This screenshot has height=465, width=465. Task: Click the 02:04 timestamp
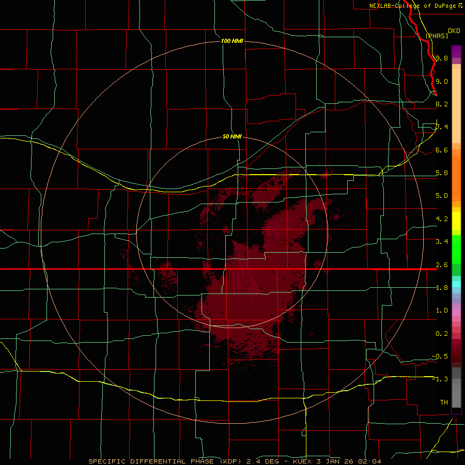(369, 461)
